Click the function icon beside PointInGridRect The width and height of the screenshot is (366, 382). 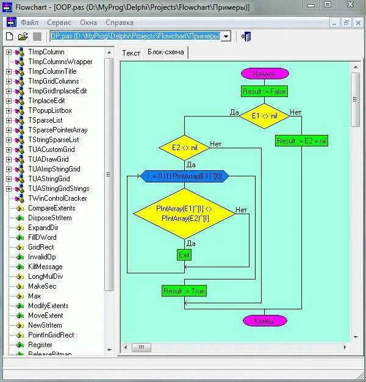pyautogui.click(x=20, y=335)
